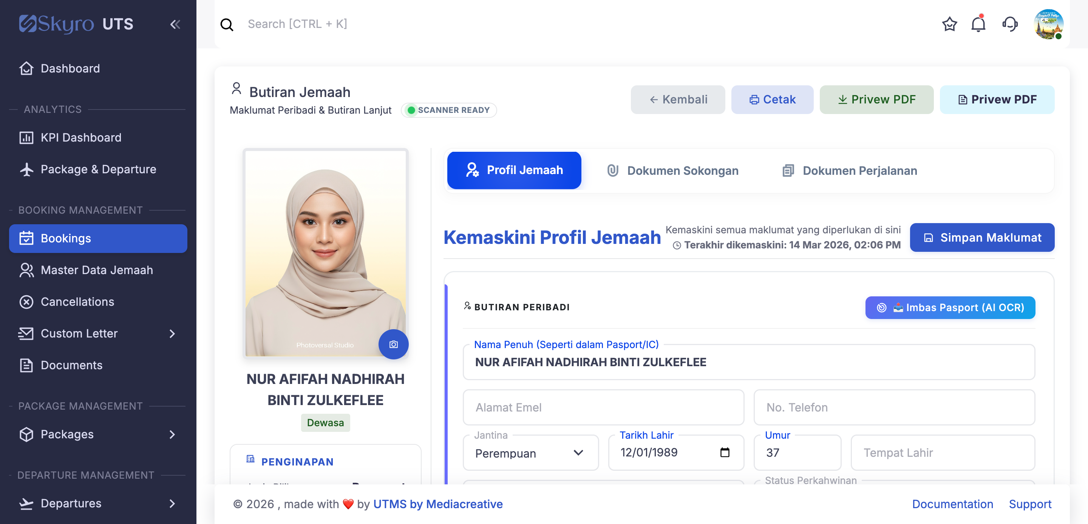Click the camera icon on jemaah photo
Viewport: 1088px width, 524px height.
click(x=393, y=344)
